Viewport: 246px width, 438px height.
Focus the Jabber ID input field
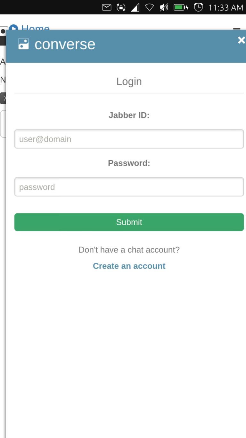[x=129, y=139]
